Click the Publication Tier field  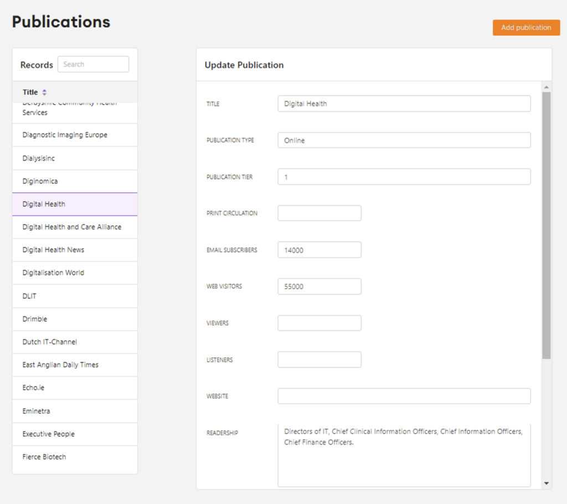click(404, 177)
